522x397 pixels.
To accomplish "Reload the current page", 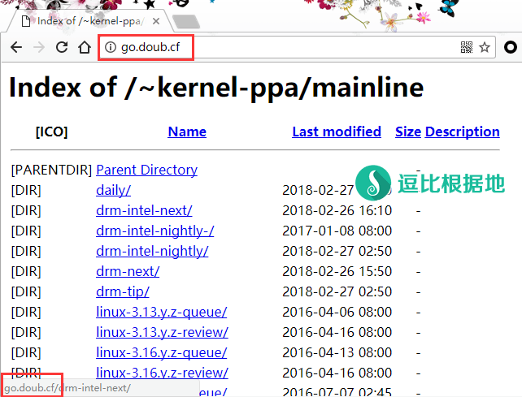I will pyautogui.click(x=61, y=47).
